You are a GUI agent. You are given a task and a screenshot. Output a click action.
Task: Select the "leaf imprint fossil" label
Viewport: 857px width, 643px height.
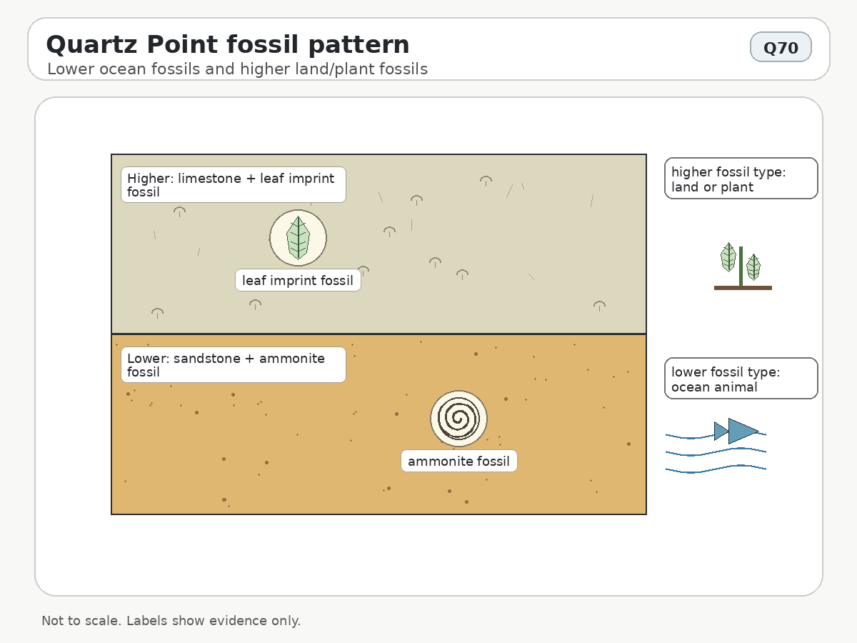pos(299,280)
